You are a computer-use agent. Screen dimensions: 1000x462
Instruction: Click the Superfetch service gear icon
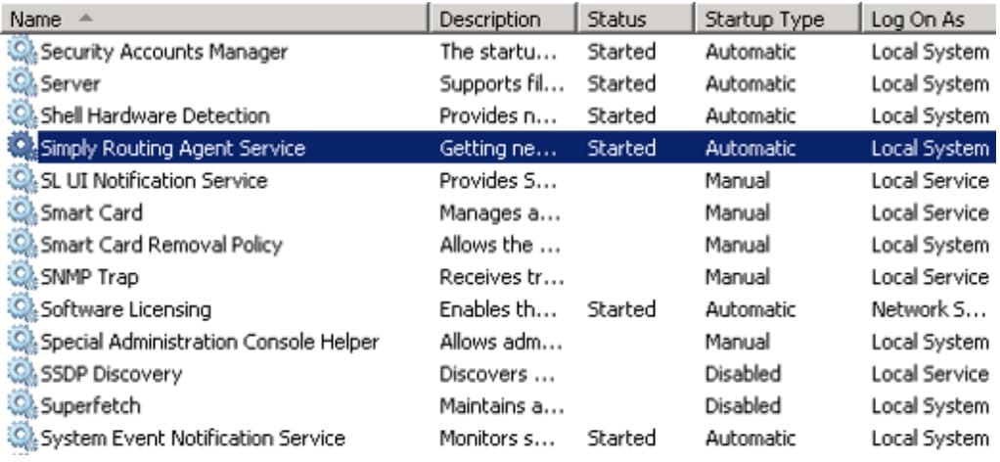(20, 406)
